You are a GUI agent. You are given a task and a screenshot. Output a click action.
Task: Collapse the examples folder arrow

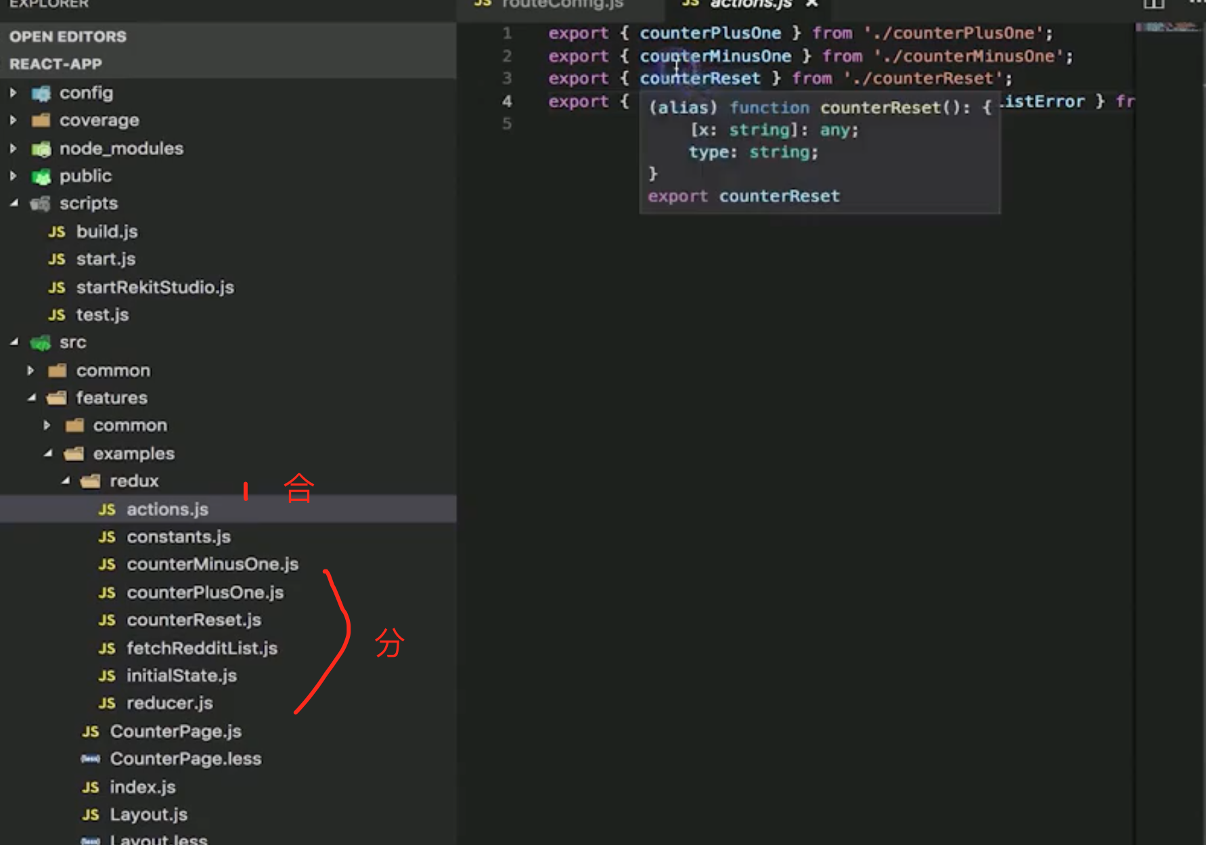[x=47, y=454]
